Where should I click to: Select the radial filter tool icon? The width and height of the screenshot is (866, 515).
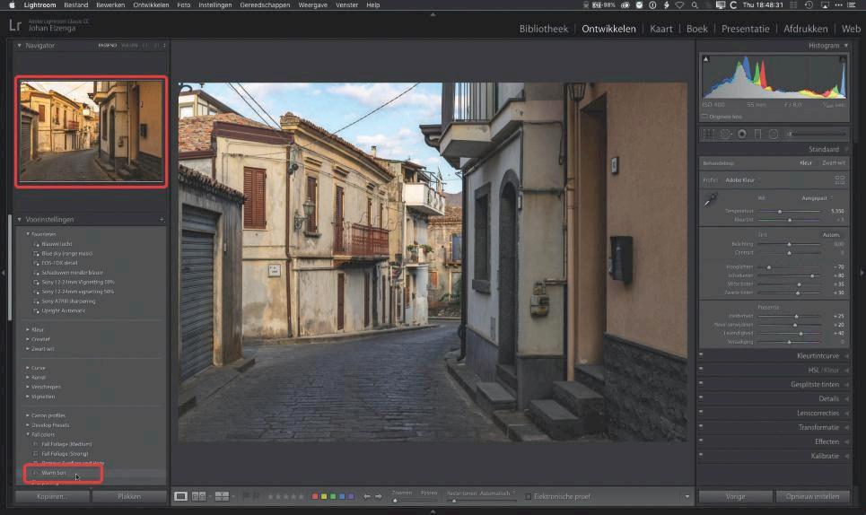tap(774, 134)
